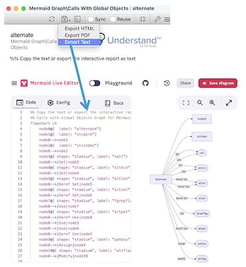Enable the Sync checkbox
Image resolution: width=246 pixels, height=267 pixels.
pyautogui.click(x=91, y=19)
